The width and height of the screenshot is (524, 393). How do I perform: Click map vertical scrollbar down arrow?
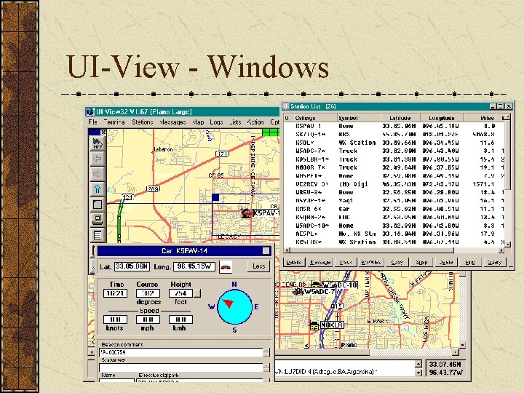(463, 345)
